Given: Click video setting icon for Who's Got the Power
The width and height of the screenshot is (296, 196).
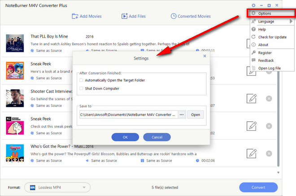Looking at the screenshot, I should (x=32, y=161).
